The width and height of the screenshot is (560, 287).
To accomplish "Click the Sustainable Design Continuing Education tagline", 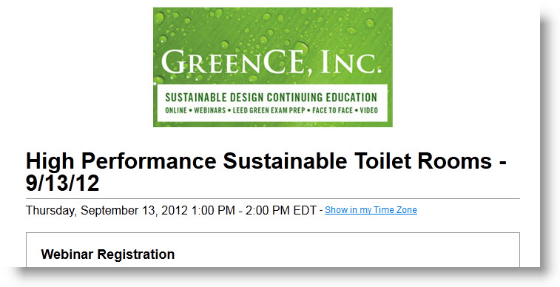I will click(271, 97).
